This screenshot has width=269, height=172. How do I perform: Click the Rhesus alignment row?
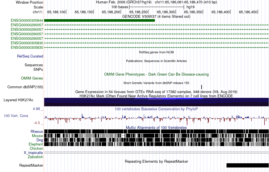[x=156, y=131]
